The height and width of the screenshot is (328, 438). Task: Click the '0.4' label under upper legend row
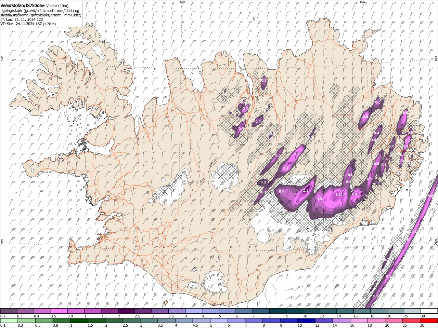click(36, 316)
